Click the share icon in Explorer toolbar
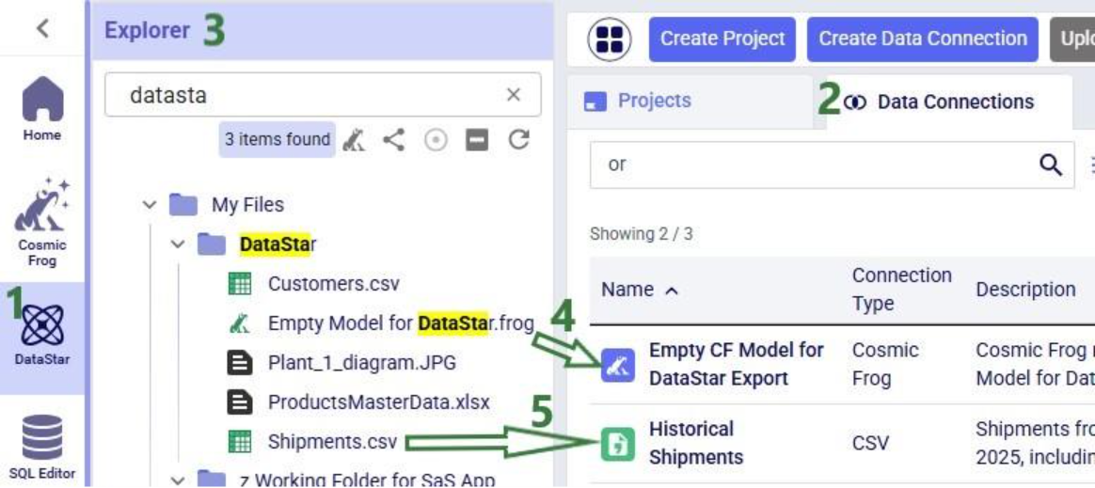 [x=394, y=140]
